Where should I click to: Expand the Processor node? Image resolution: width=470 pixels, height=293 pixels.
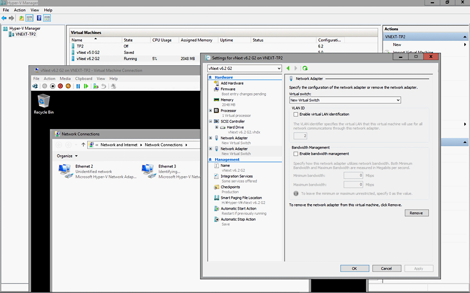[210, 111]
